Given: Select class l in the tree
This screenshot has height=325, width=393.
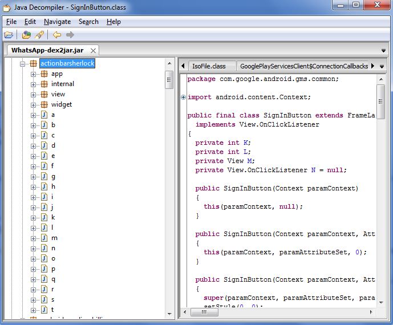Looking at the screenshot, I should [52, 227].
